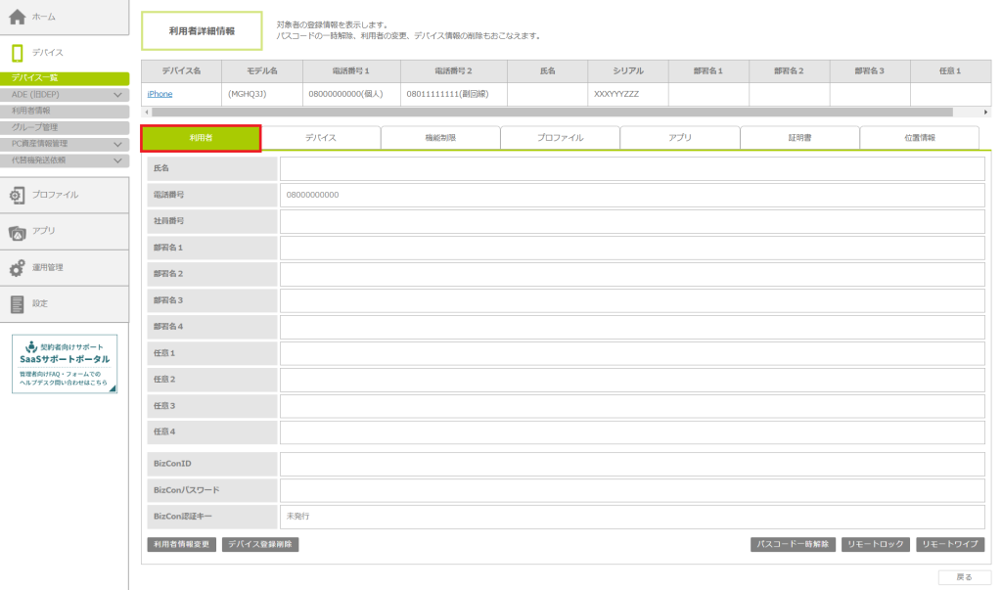This screenshot has height=590, width=1002.
Task: Click the 氏名 input field
Action: pos(631,169)
